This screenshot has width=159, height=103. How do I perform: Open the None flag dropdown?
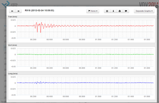click(x=93, y=11)
